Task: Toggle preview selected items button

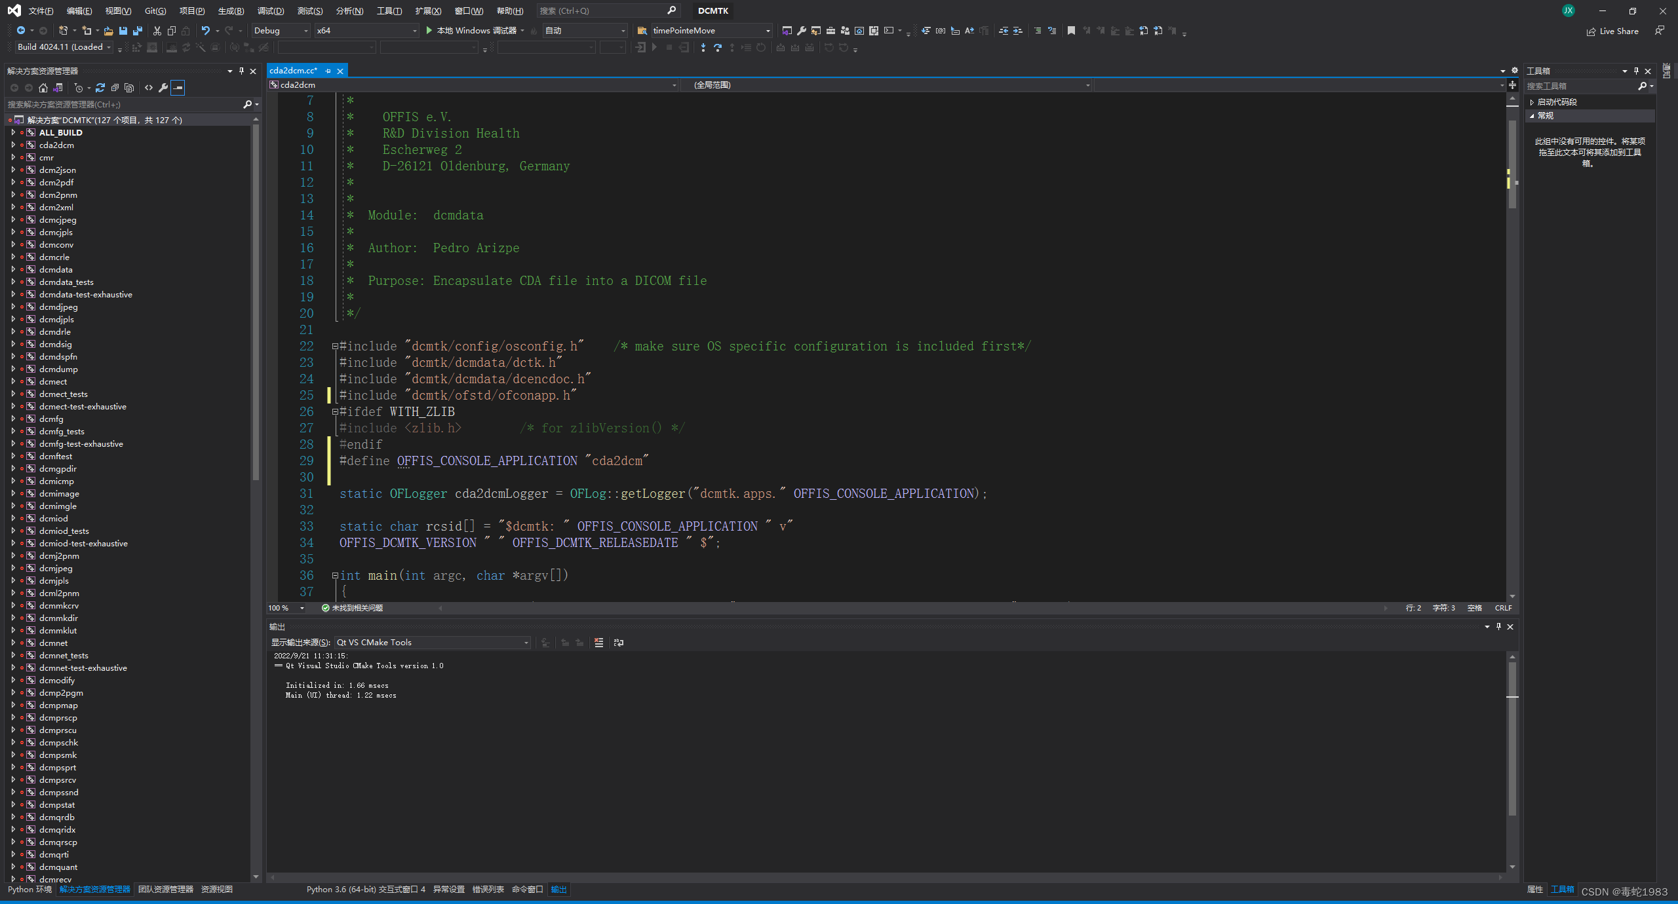Action: 178,88
